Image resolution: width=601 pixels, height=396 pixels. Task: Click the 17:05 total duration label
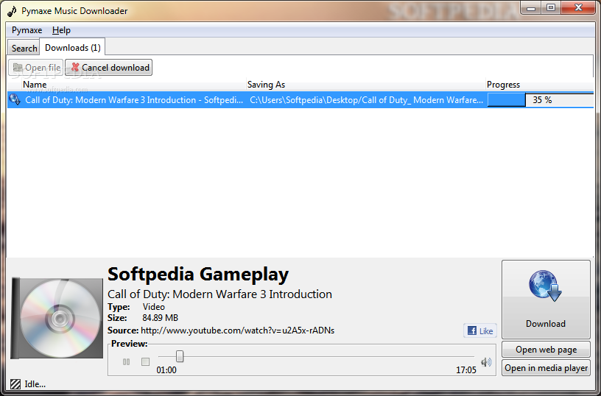(465, 370)
